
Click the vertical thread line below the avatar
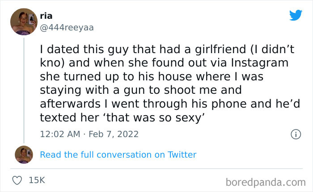pyautogui.click(x=23, y=89)
